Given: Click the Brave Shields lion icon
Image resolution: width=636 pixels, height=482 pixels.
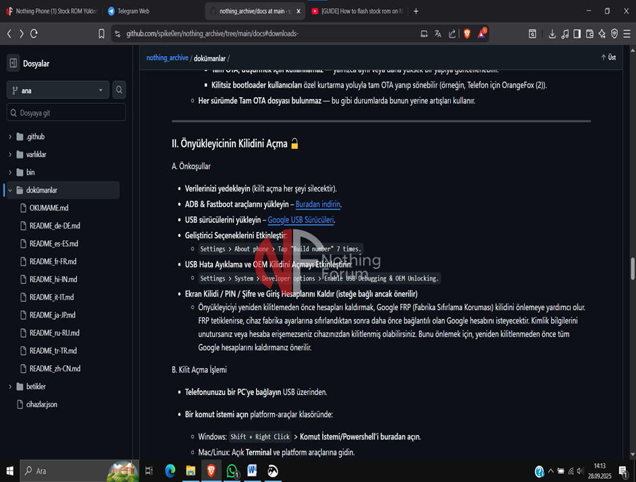Looking at the screenshot, I should (x=467, y=34).
